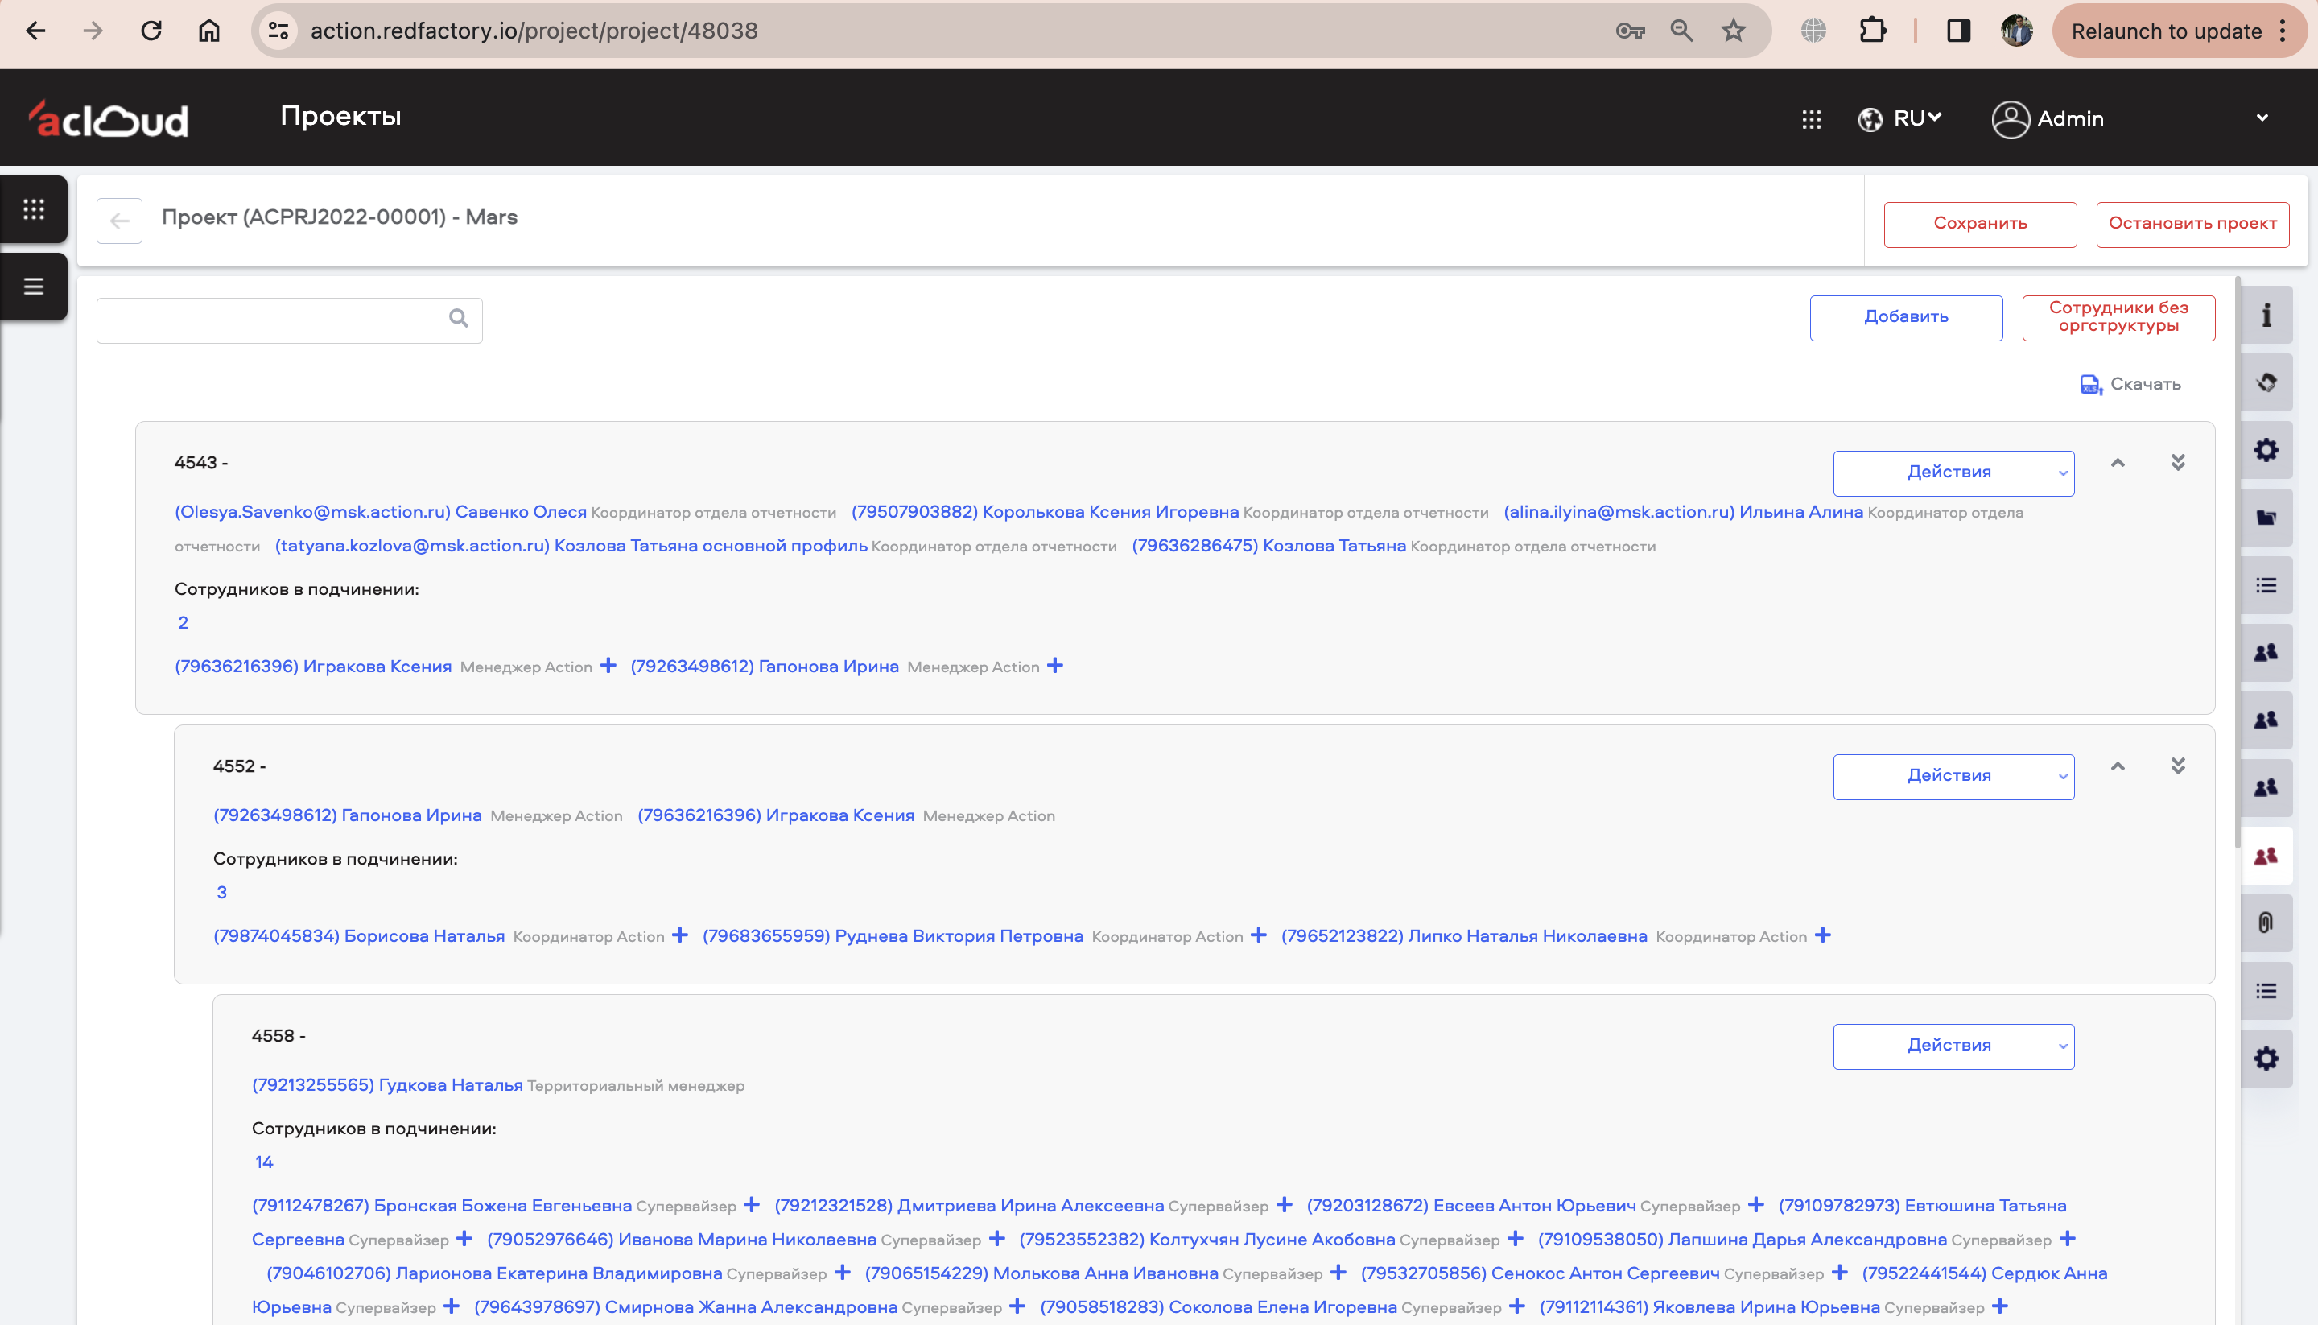Click the list icon below the folder icon
Screen dimensions: 2318x1325
(2266, 585)
